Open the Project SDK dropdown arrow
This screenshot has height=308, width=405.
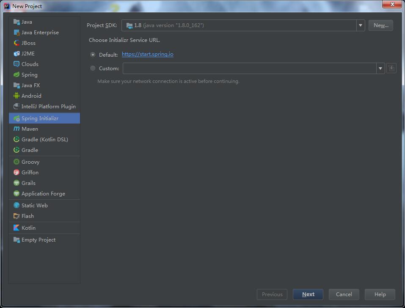coord(360,25)
